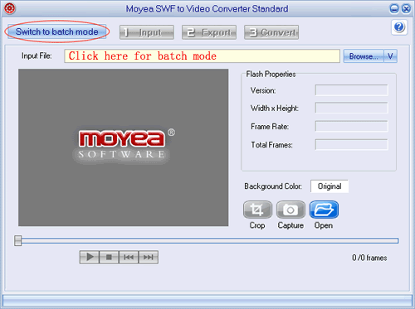This screenshot has height=309, width=415.
Task: Switch to batch mode
Action: point(57,31)
